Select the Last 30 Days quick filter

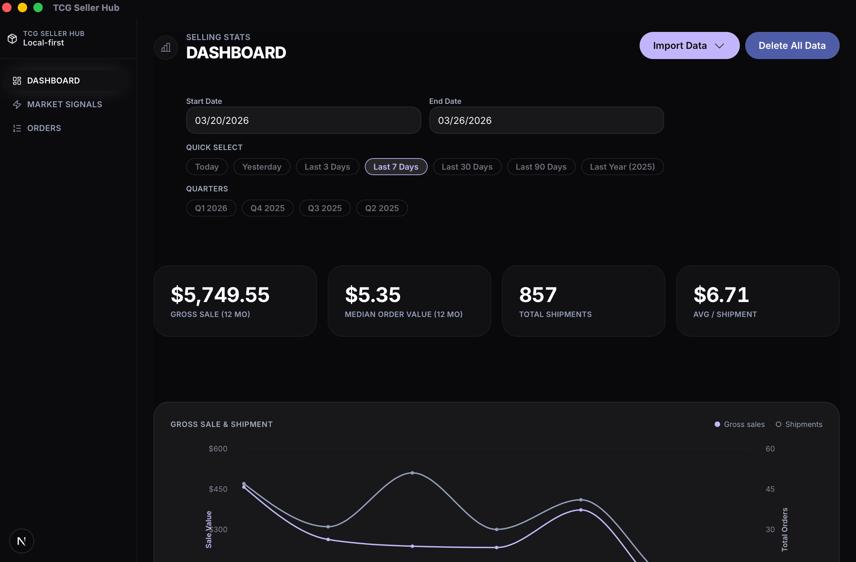(467, 167)
